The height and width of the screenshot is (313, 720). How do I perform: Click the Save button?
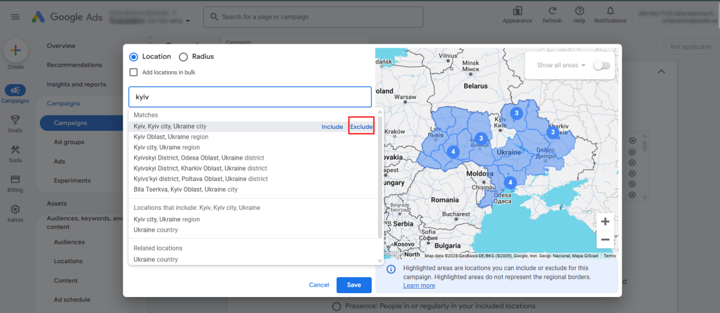354,285
